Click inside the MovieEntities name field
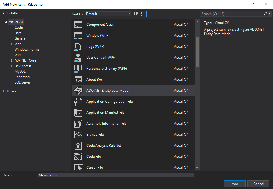Viewport: 273px width, 189px height. tap(115, 175)
